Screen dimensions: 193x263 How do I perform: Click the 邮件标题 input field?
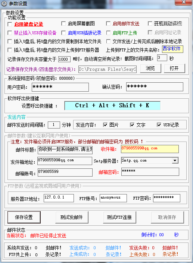click(x=65, y=150)
